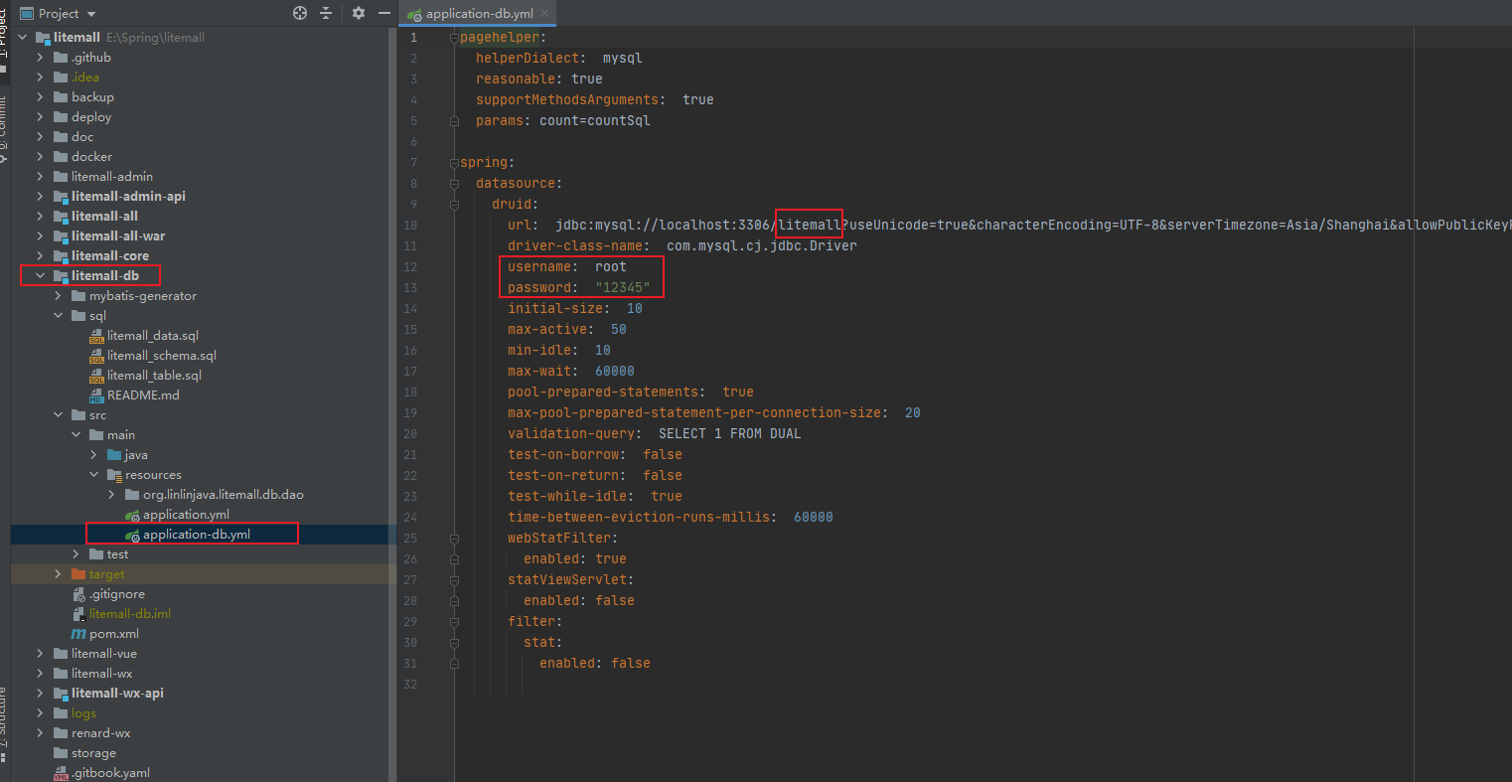The image size is (1512, 782).
Task: Click line number 32 in the gutter
Action: pyautogui.click(x=412, y=685)
